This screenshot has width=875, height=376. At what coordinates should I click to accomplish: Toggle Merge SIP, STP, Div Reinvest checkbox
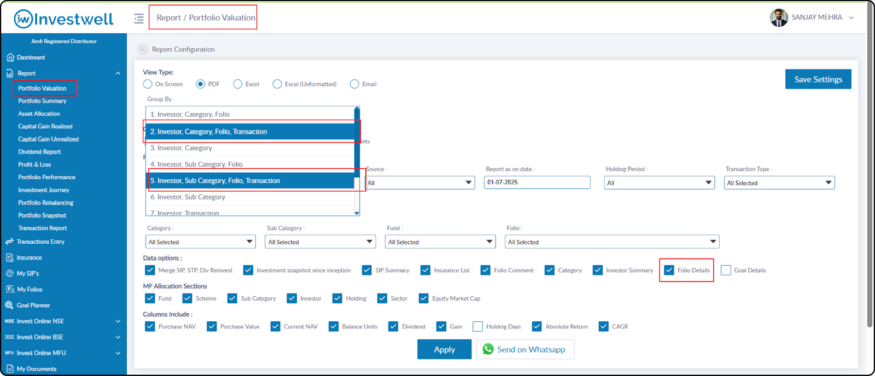[x=150, y=271]
